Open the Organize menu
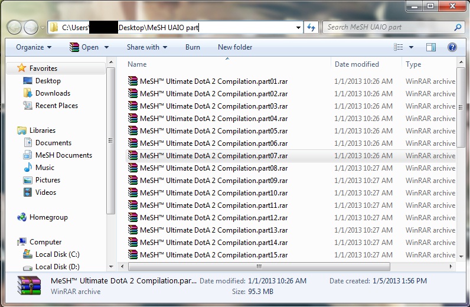 [x=34, y=47]
